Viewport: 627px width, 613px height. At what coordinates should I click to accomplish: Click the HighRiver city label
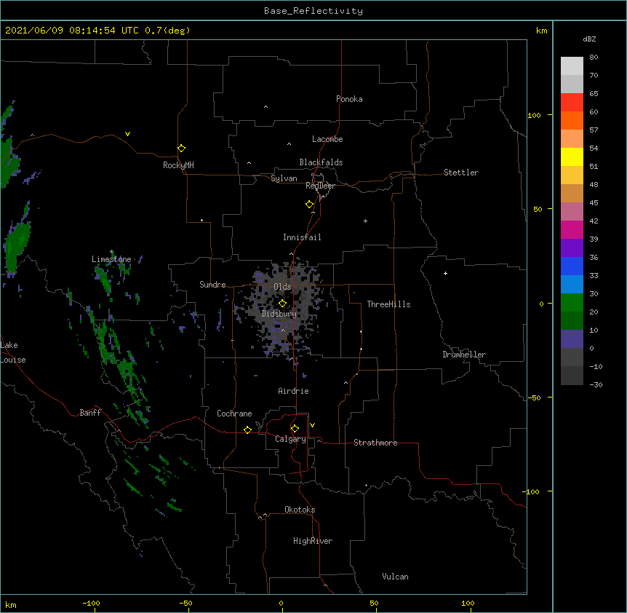coord(313,541)
